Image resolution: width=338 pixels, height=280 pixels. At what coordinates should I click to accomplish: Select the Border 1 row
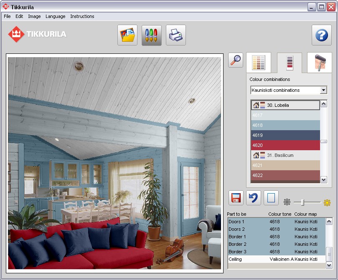(x=277, y=237)
